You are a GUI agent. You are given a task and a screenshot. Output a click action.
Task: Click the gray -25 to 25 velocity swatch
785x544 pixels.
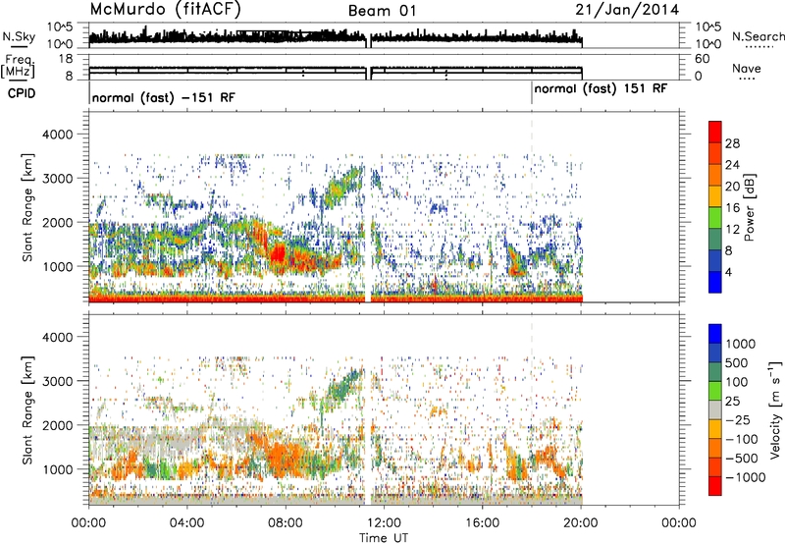click(715, 409)
